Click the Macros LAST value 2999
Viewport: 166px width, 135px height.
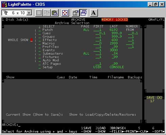(114, 43)
